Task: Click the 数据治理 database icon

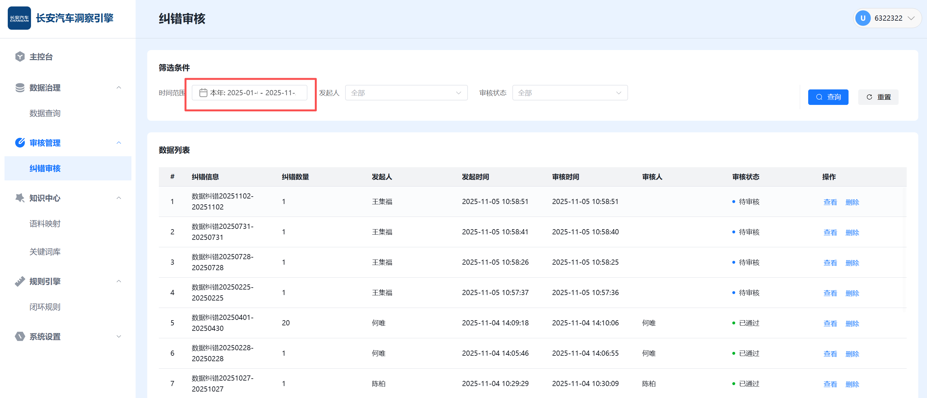Action: coord(20,87)
